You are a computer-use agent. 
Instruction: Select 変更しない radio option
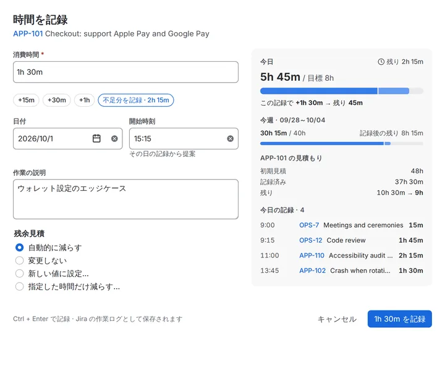coord(19,260)
